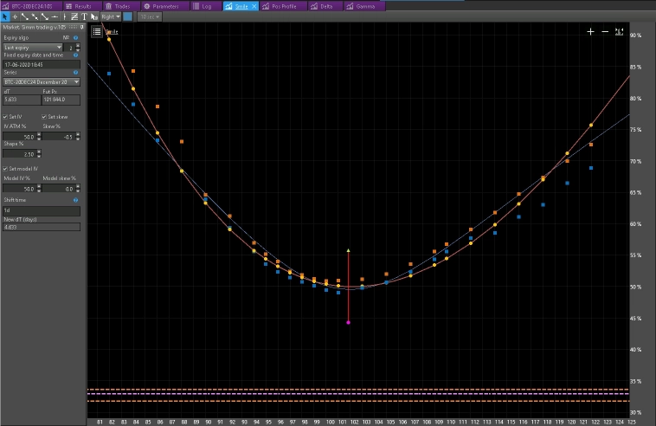This screenshot has width=656, height=426.
Task: Open the 10 sec interval dropdown
Action: [x=150, y=16]
